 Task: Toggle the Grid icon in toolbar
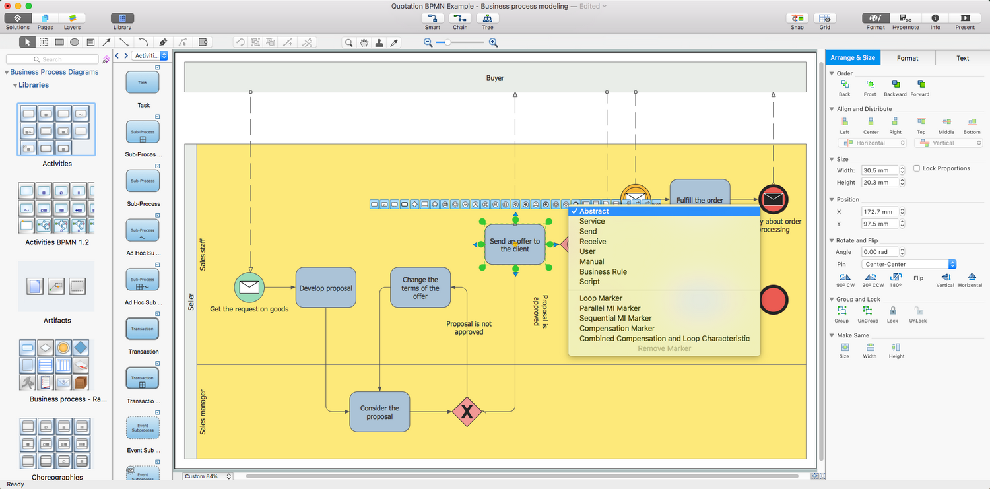[x=825, y=18]
